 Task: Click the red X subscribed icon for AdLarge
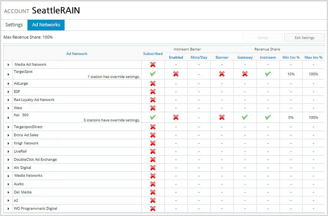pyautogui.click(x=152, y=84)
